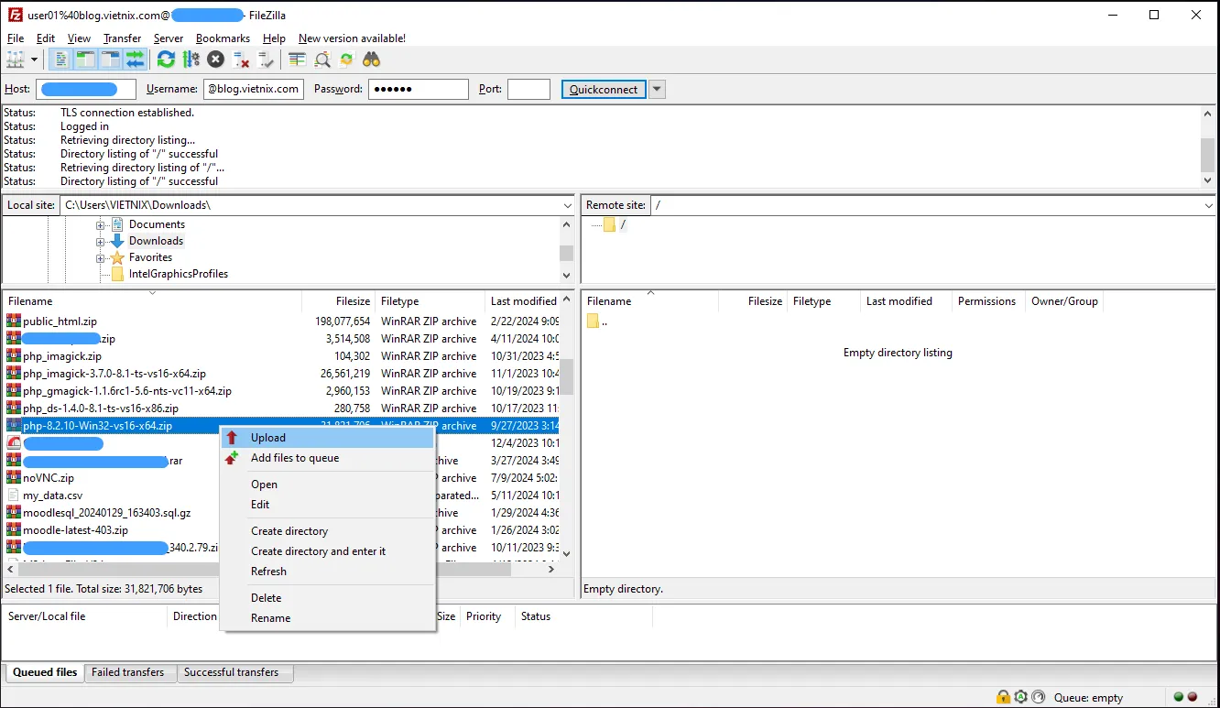Image resolution: width=1220 pixels, height=708 pixels.
Task: Select IntelGraphicsProfiles folder in local tree
Action: tap(178, 274)
